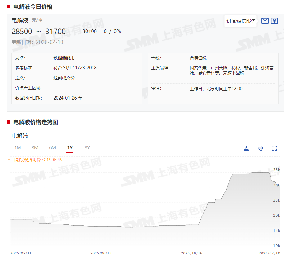Image resolution: width=287 pixels, height=260 pixels.
Task: Download the chart as an image
Action: (x=246, y=148)
